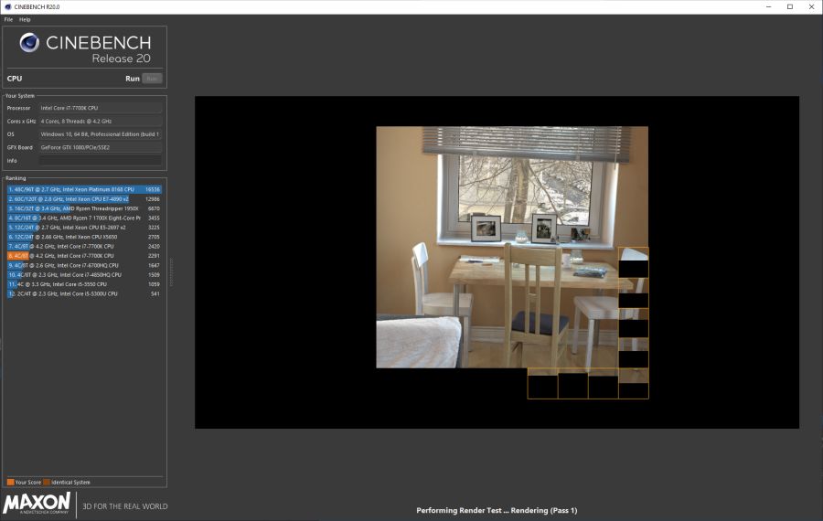
Task: Click the Your Score orange legend swatch
Action: coord(10,483)
